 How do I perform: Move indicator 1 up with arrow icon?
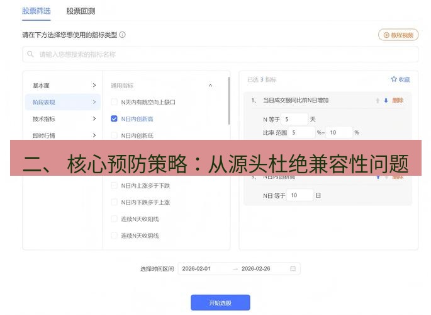[x=378, y=100]
